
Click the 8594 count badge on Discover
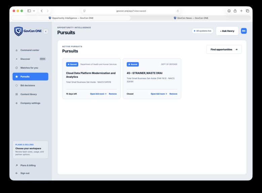click(x=43, y=59)
